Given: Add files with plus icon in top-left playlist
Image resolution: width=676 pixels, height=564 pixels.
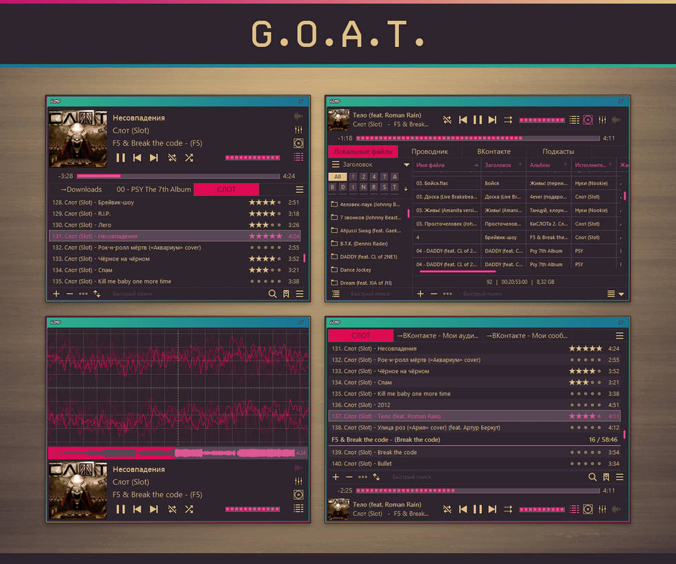Looking at the screenshot, I should click(x=56, y=294).
